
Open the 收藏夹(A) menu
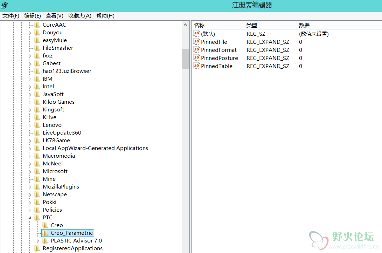[80, 16]
